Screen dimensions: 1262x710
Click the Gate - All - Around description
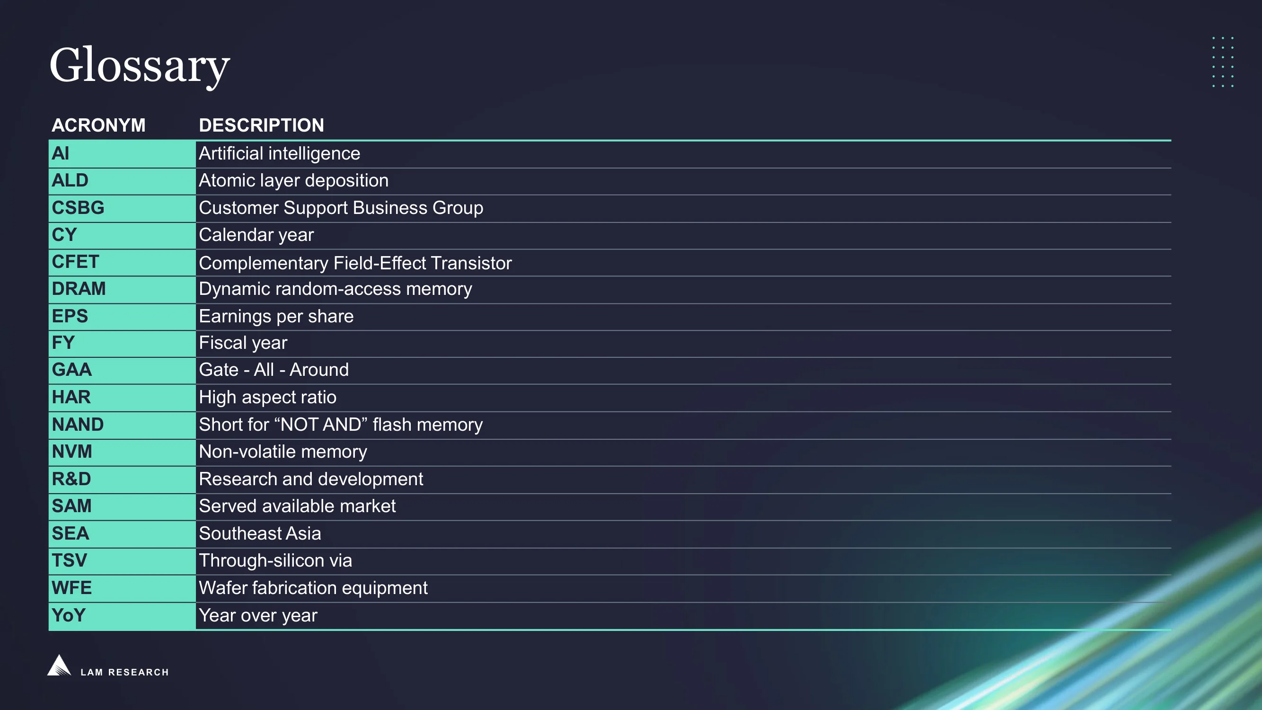(x=274, y=370)
